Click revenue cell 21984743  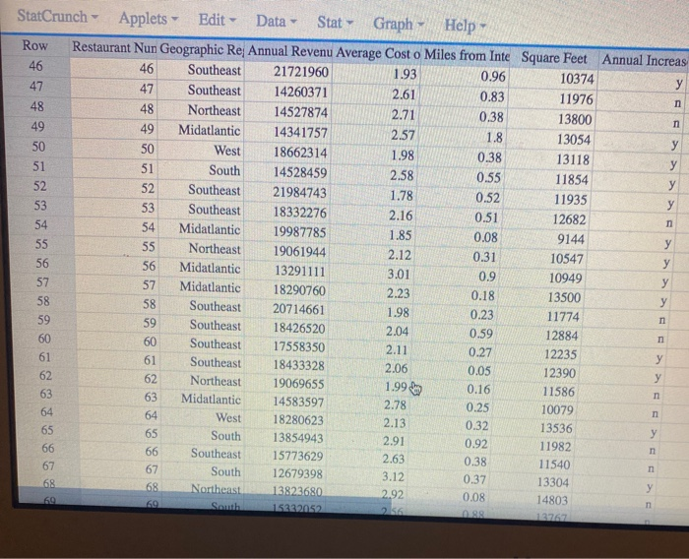(299, 193)
